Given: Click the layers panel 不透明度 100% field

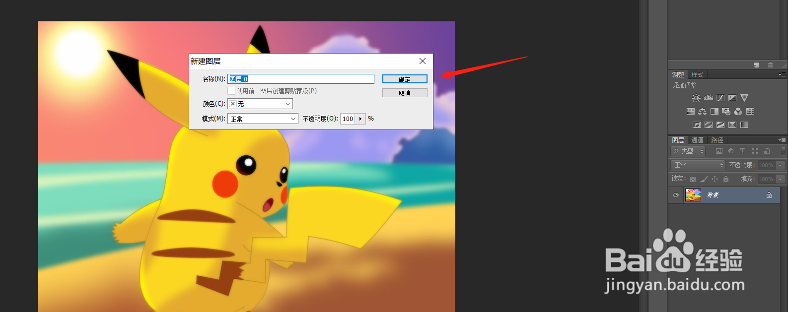Looking at the screenshot, I should tap(767, 165).
